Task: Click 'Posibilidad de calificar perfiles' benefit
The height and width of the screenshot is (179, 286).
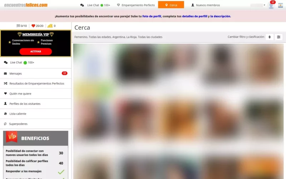Action: [27, 163]
